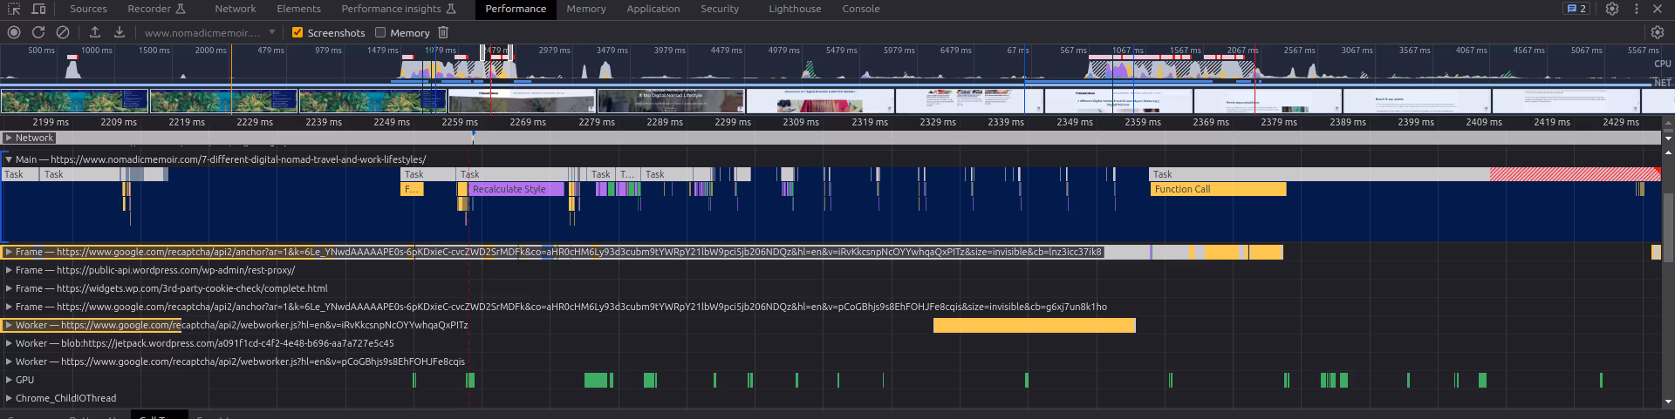The image size is (1675, 419).
Task: Uncheck the Screenshots checkbox
Action: point(297,32)
